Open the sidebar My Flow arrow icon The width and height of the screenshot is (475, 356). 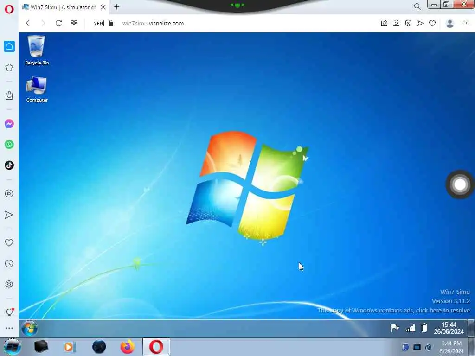pos(9,215)
